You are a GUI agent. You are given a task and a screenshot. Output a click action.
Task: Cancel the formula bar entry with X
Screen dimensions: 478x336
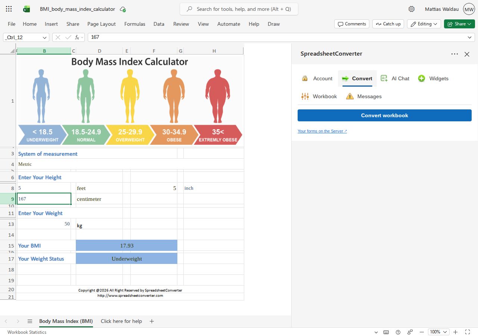[58, 37]
